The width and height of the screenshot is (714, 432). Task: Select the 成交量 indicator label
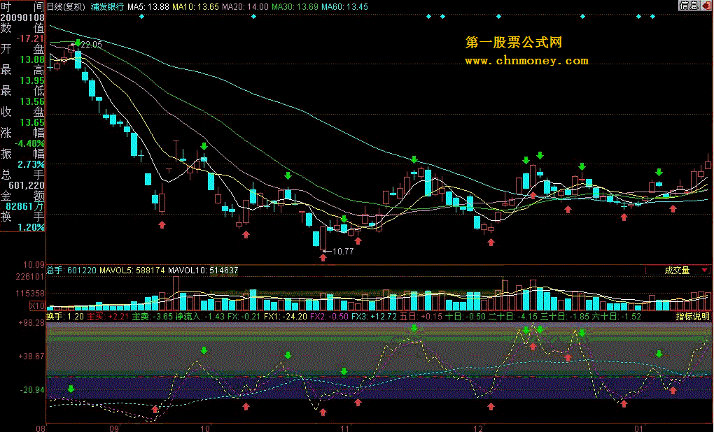click(x=677, y=271)
